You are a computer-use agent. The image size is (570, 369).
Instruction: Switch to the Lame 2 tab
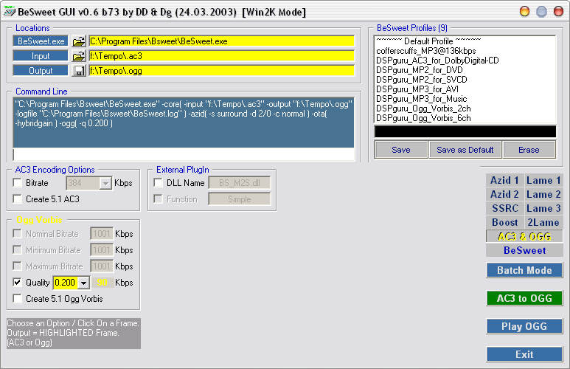point(543,194)
